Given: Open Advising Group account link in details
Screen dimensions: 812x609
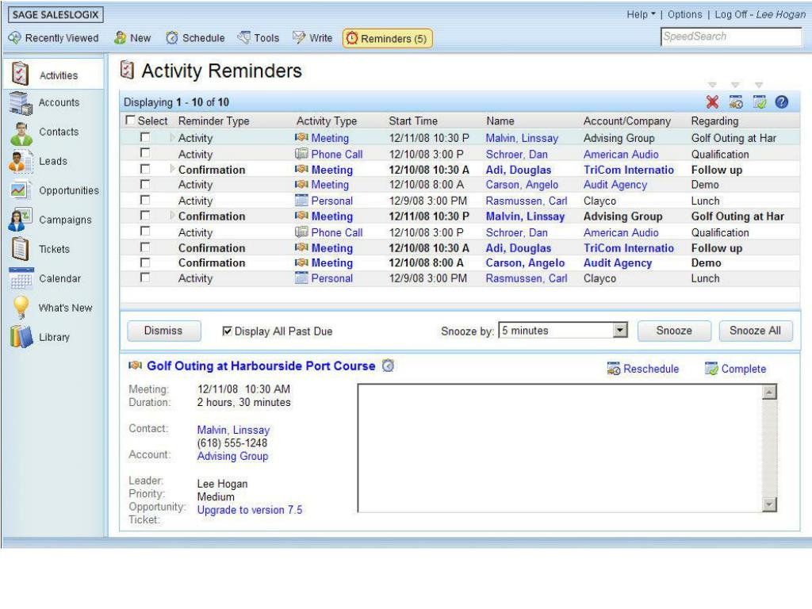Looking at the screenshot, I should point(232,456).
